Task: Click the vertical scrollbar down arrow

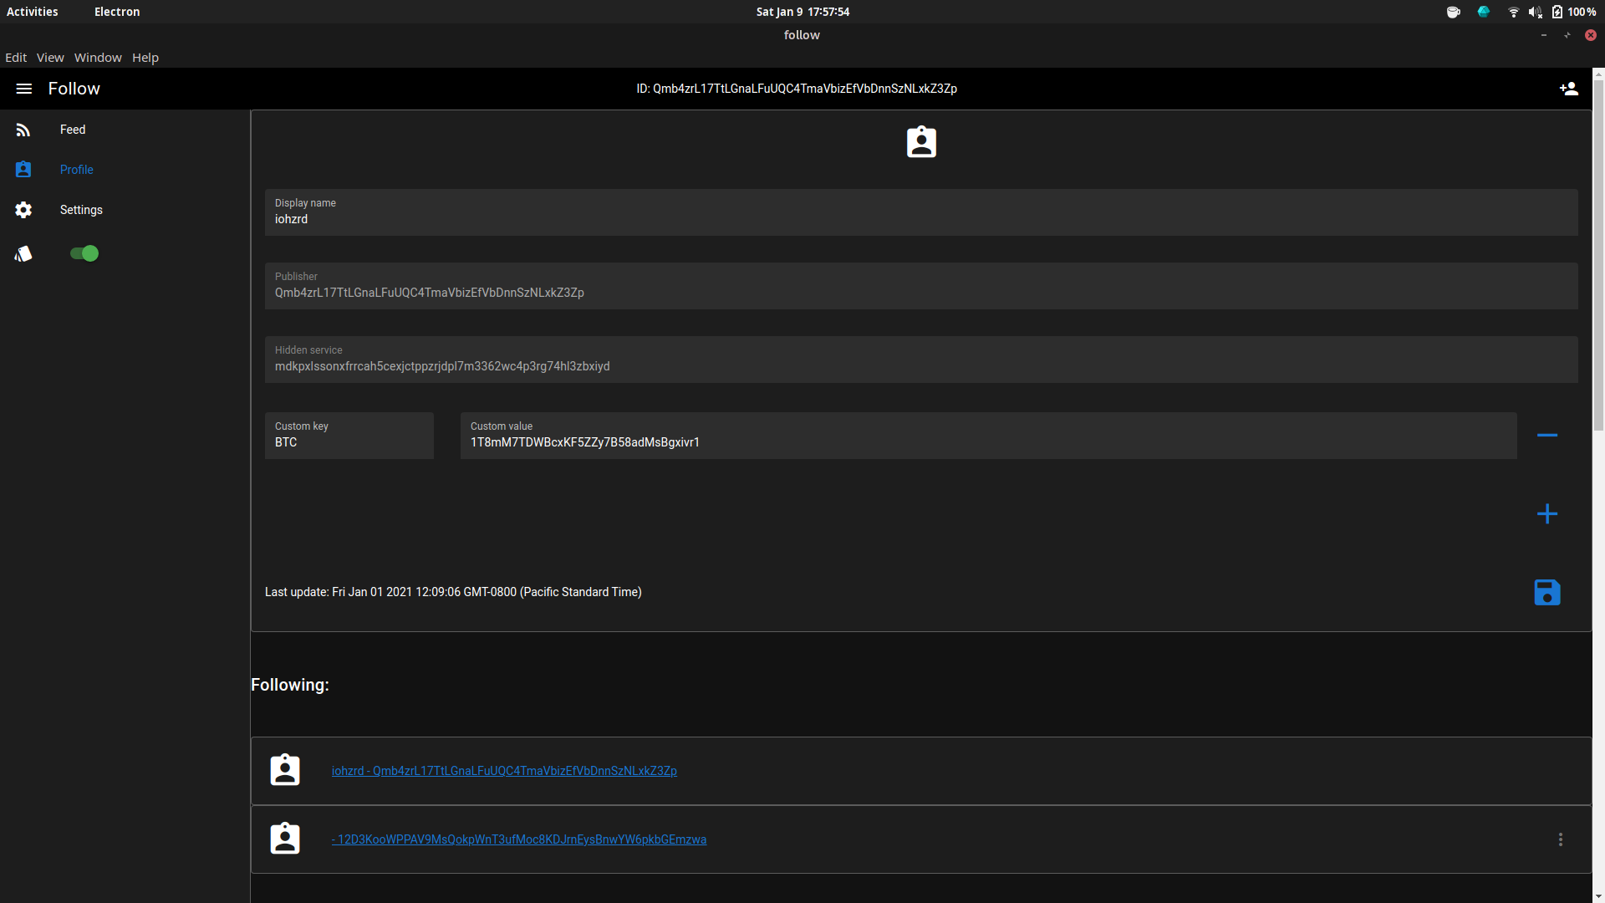Action: 1597,896
